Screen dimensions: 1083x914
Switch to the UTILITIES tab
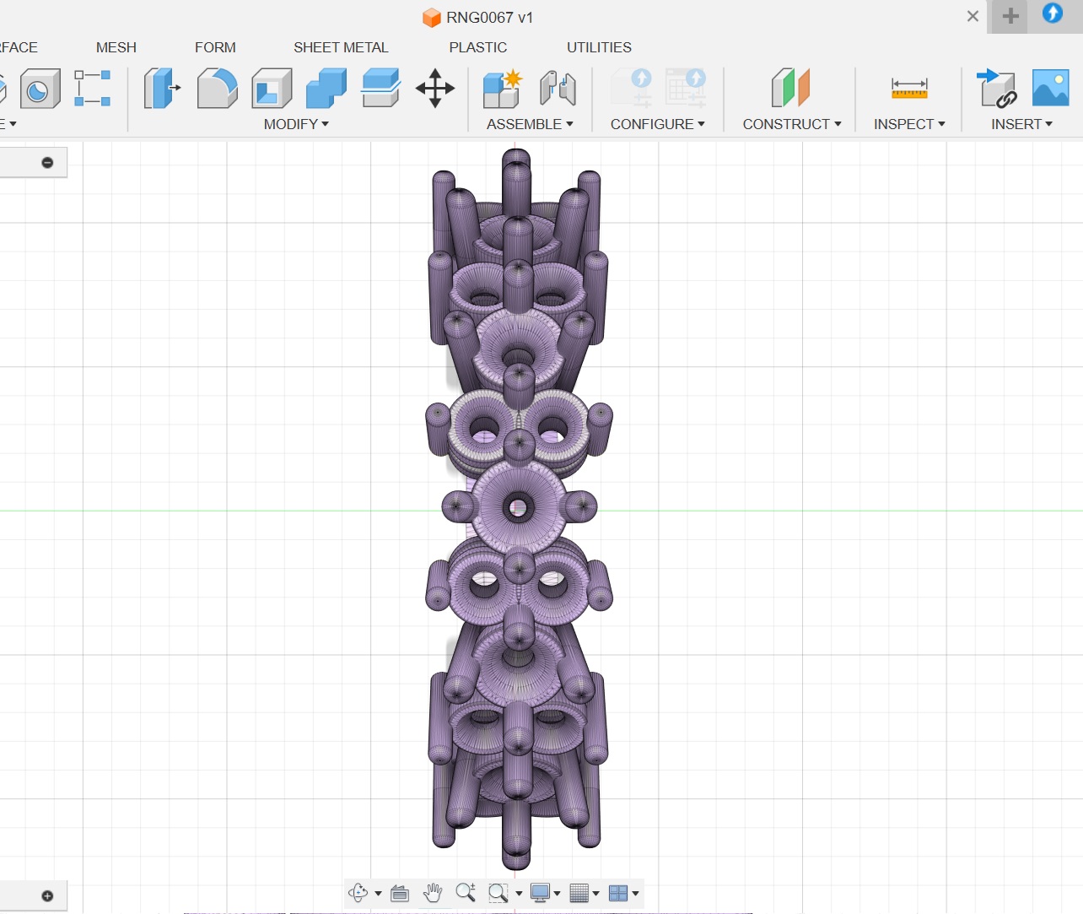599,47
